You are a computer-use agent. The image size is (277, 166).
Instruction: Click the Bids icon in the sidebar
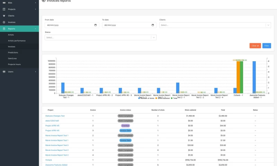point(4,3)
